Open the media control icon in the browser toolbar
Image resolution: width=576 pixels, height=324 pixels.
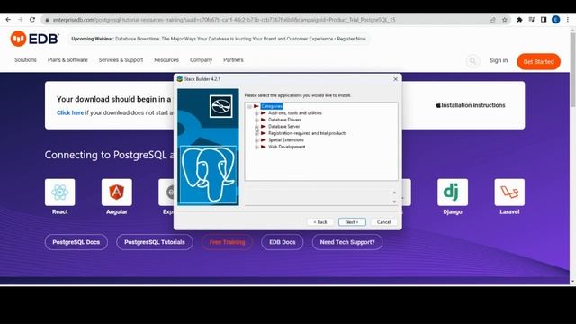pos(532,20)
